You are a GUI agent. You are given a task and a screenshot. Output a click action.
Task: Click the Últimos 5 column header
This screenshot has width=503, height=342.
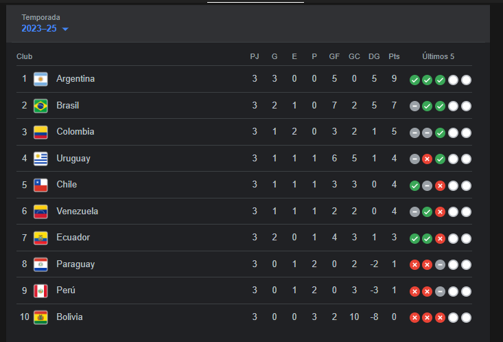[438, 56]
